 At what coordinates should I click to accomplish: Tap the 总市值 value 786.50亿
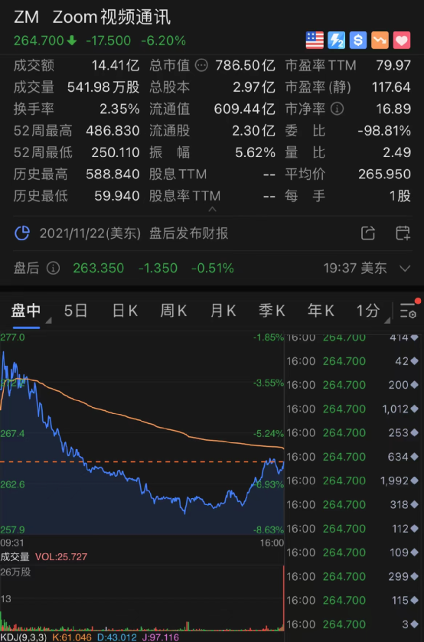(245, 65)
